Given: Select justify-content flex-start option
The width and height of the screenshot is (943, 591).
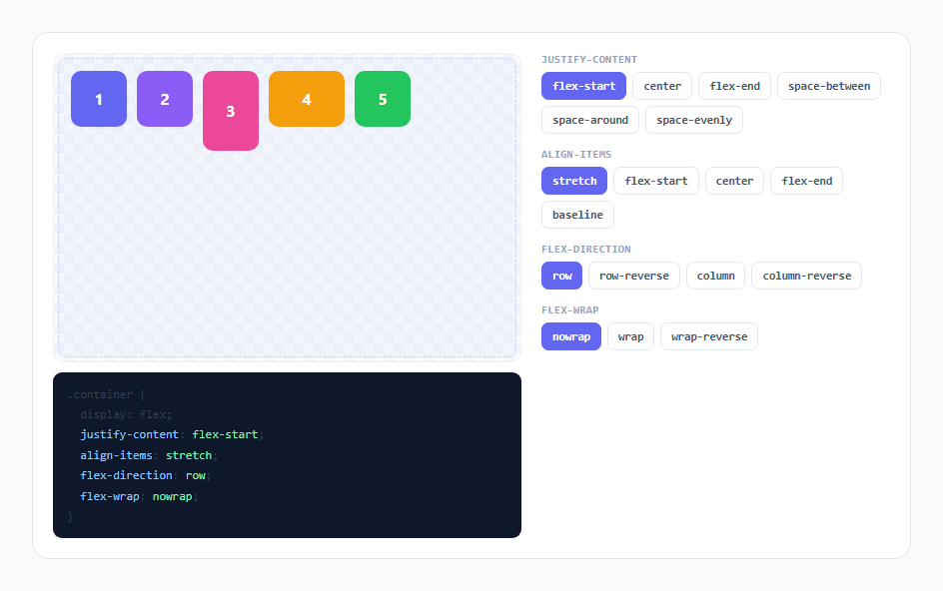Looking at the screenshot, I should tap(583, 86).
